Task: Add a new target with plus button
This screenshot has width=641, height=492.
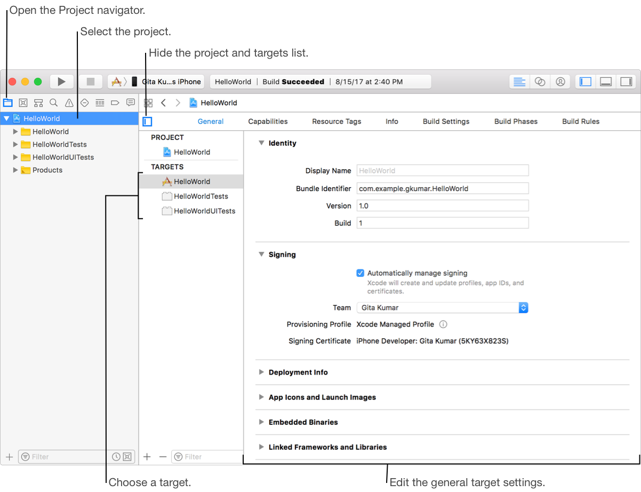Action: coord(148,457)
